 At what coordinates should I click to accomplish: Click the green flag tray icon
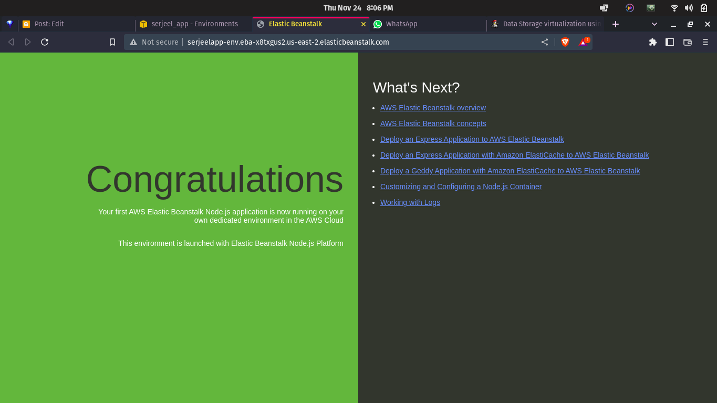(651, 8)
